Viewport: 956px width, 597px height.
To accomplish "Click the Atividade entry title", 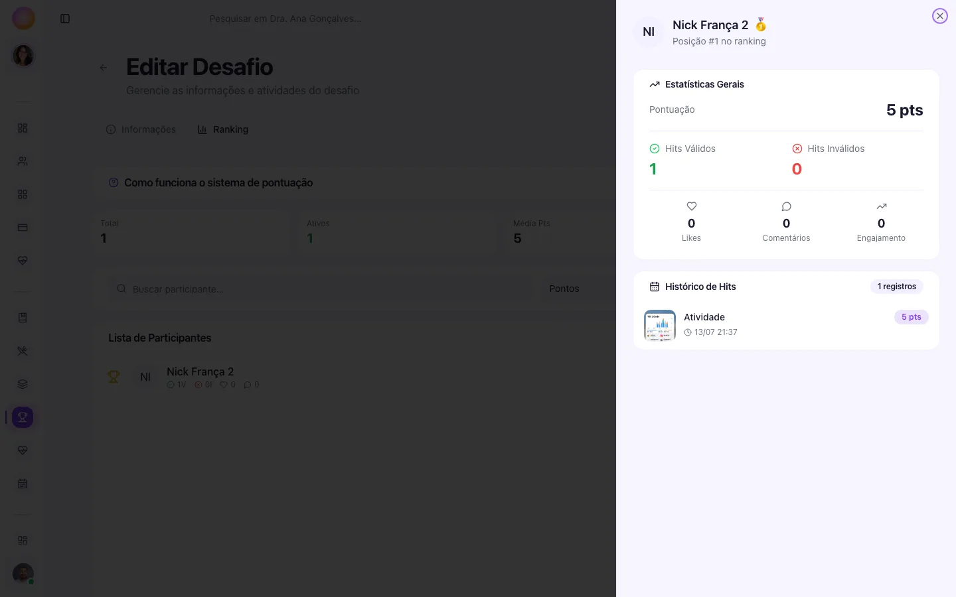I will pos(704,317).
